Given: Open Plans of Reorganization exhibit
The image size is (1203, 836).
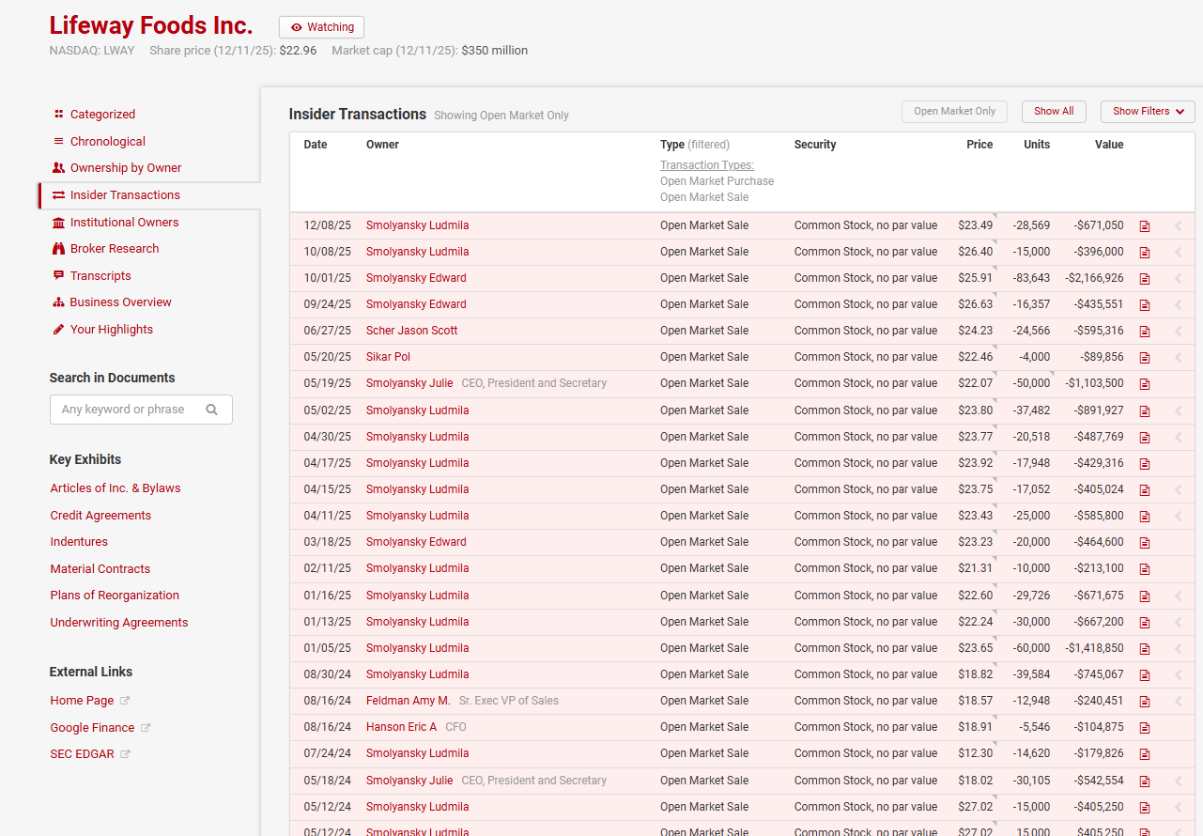Looking at the screenshot, I should point(115,596).
